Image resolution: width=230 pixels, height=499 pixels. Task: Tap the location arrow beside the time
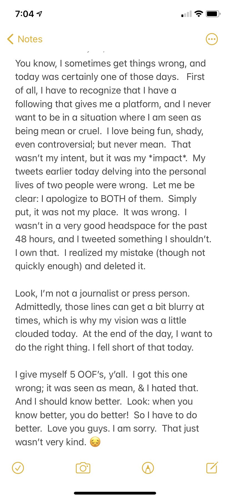point(39,14)
